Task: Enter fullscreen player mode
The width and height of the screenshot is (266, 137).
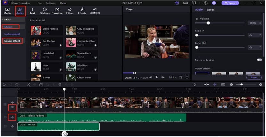Action: pyautogui.click(x=187, y=77)
